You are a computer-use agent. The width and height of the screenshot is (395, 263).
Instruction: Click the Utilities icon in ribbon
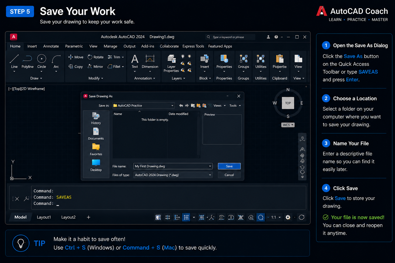coord(261,59)
